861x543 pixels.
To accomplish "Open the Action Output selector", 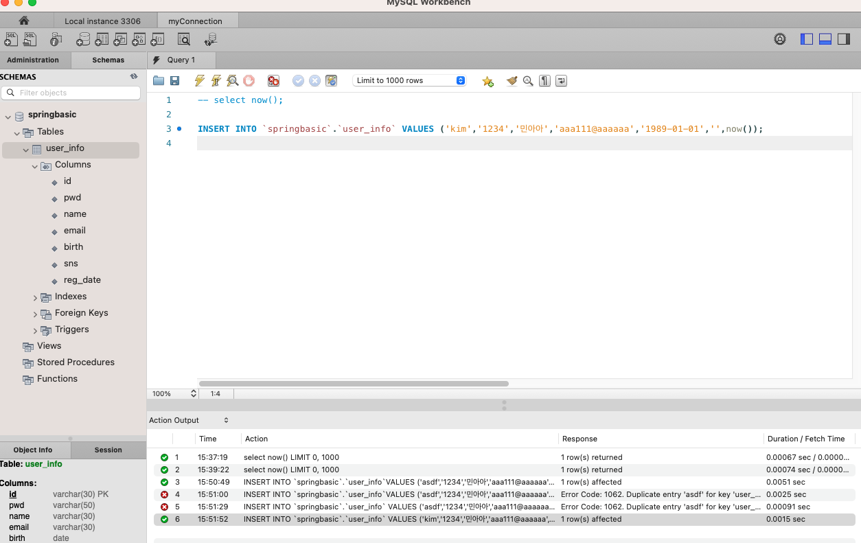I will [x=189, y=420].
